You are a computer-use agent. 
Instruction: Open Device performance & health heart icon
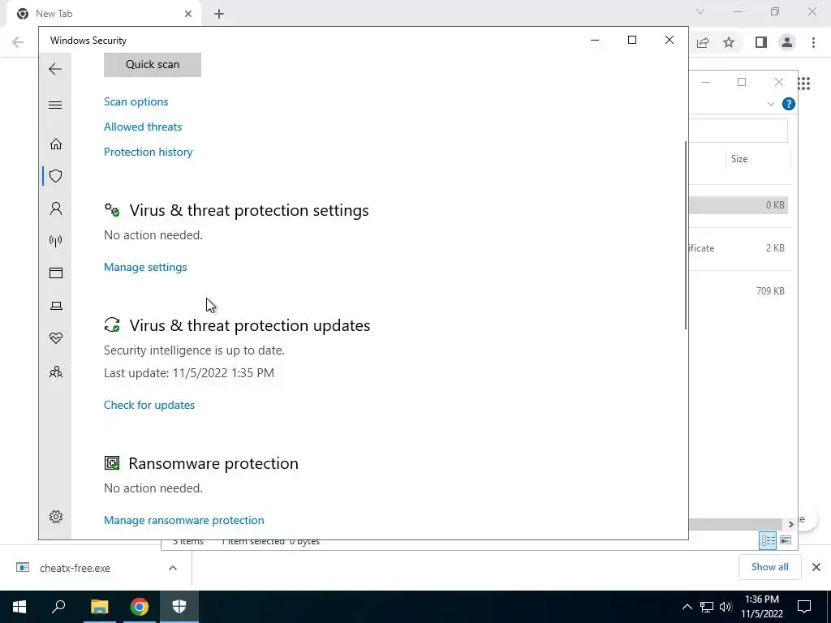[56, 338]
